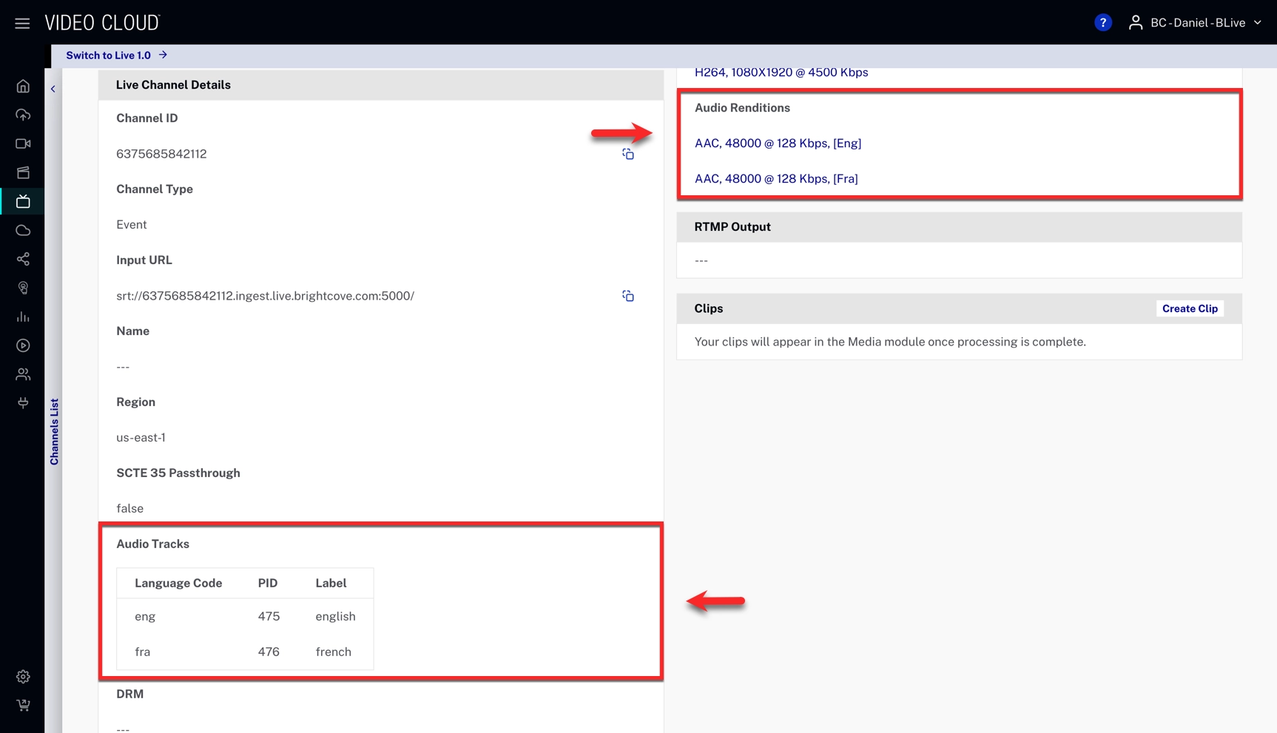Copy the Channel ID to clipboard
Viewport: 1277px width, 733px height.
627,154
